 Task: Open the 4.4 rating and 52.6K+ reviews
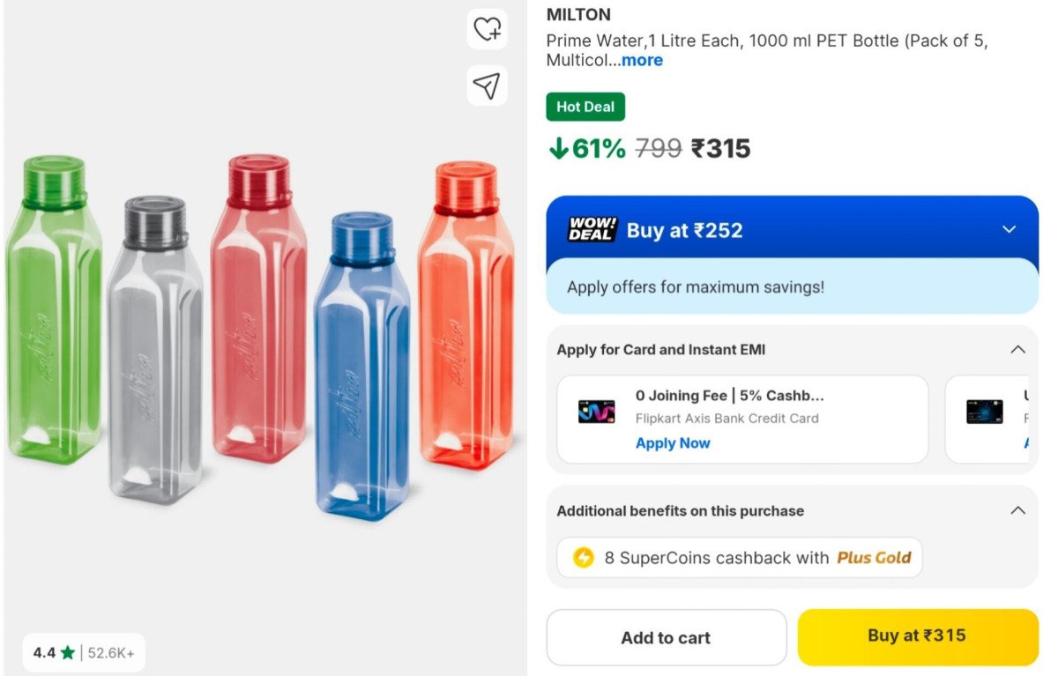[x=84, y=653]
